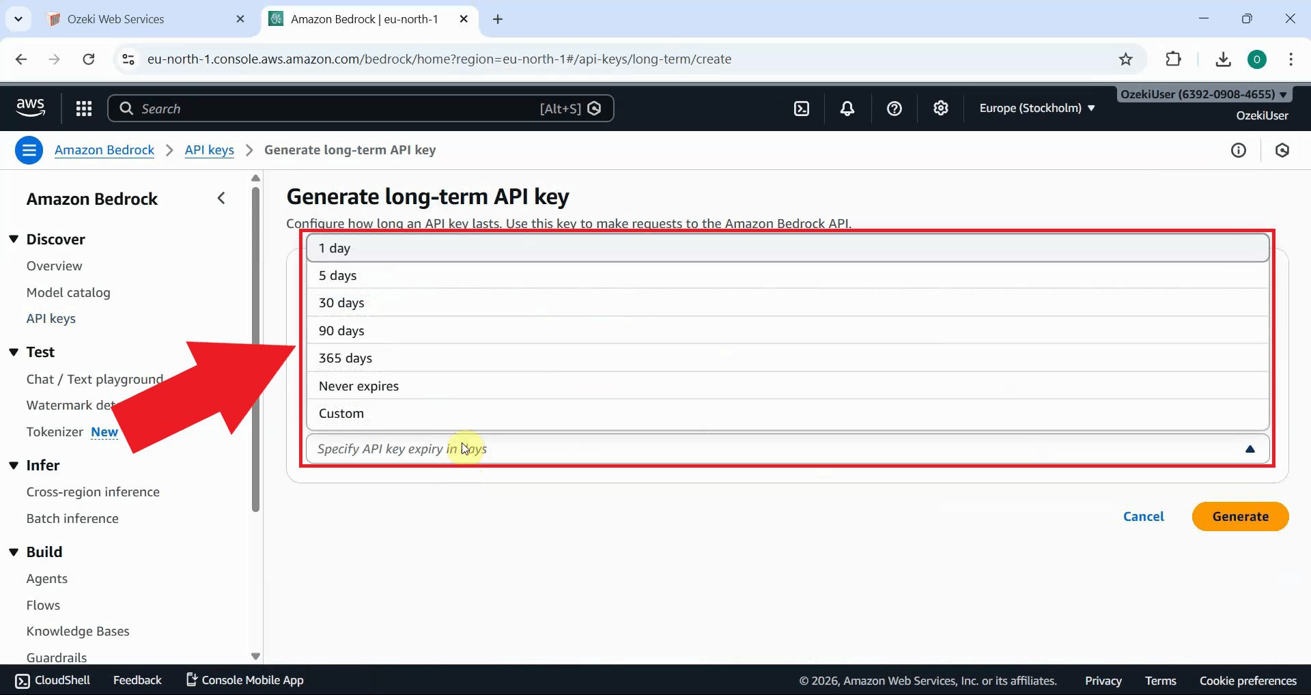Viewport: 1311px width, 695px height.
Task: Expand the OzekiUser account menu
Action: pyautogui.click(x=1203, y=95)
